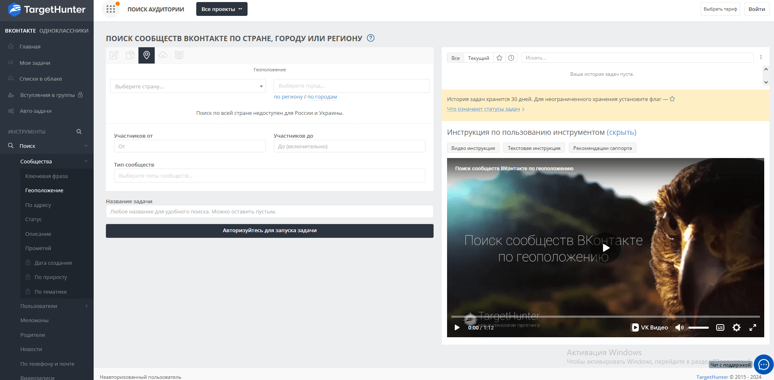Open the clock history icon in task panel

511,57
